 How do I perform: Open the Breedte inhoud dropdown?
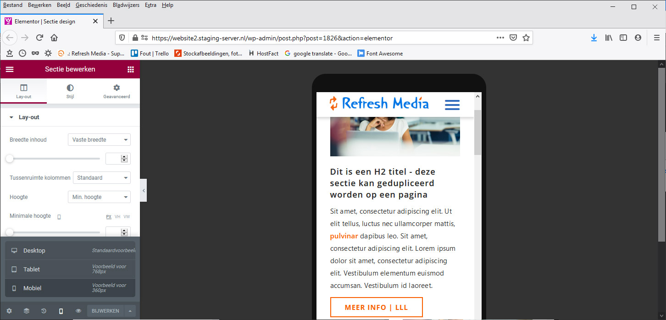click(99, 140)
